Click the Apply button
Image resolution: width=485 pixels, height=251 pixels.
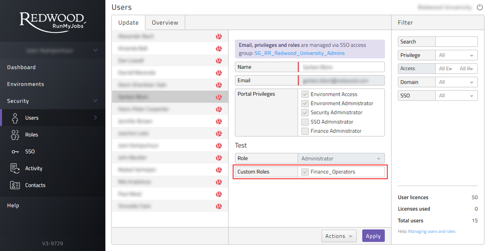click(373, 236)
